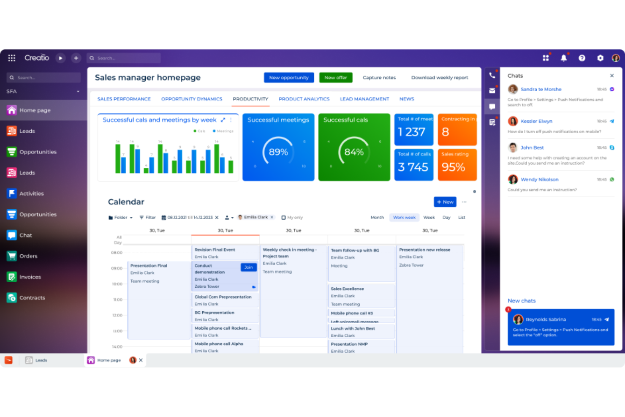This screenshot has width=625, height=417.
Task: Switch calendar view to Day
Action: 446,217
